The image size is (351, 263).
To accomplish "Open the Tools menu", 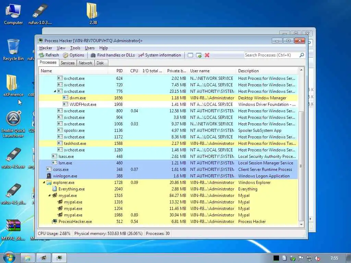I will pos(75,48).
